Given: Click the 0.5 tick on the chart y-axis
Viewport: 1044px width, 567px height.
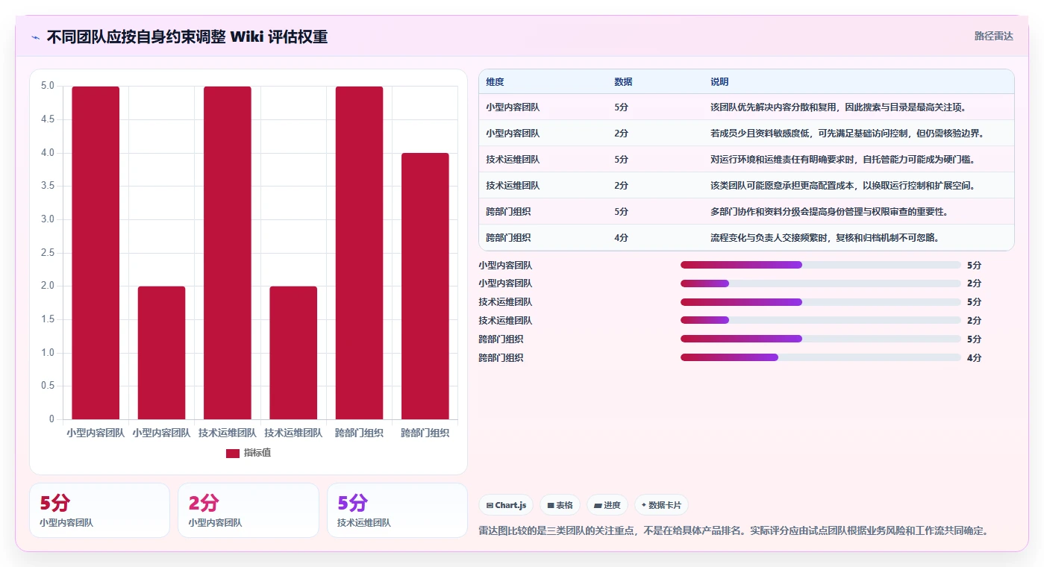Looking at the screenshot, I should click(47, 386).
